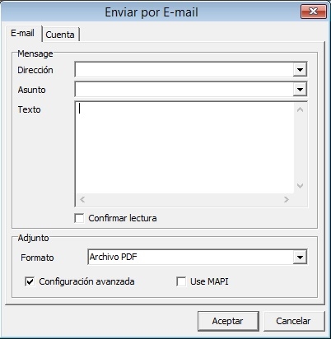Click the Texto scrollbar up arrow
This screenshot has width=331, height=339.
point(301,109)
